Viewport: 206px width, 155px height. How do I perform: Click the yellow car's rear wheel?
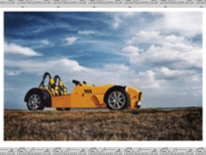pyautogui.click(x=35, y=101)
